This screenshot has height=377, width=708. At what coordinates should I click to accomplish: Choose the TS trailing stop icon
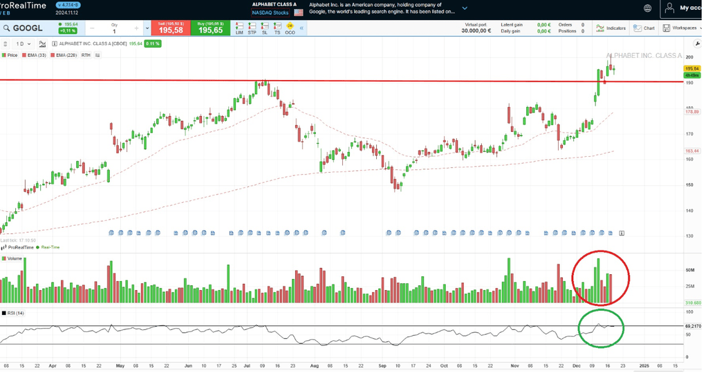pos(277,28)
